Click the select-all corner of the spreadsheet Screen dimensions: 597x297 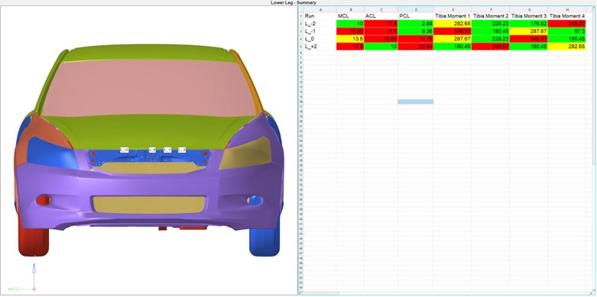click(300, 9)
